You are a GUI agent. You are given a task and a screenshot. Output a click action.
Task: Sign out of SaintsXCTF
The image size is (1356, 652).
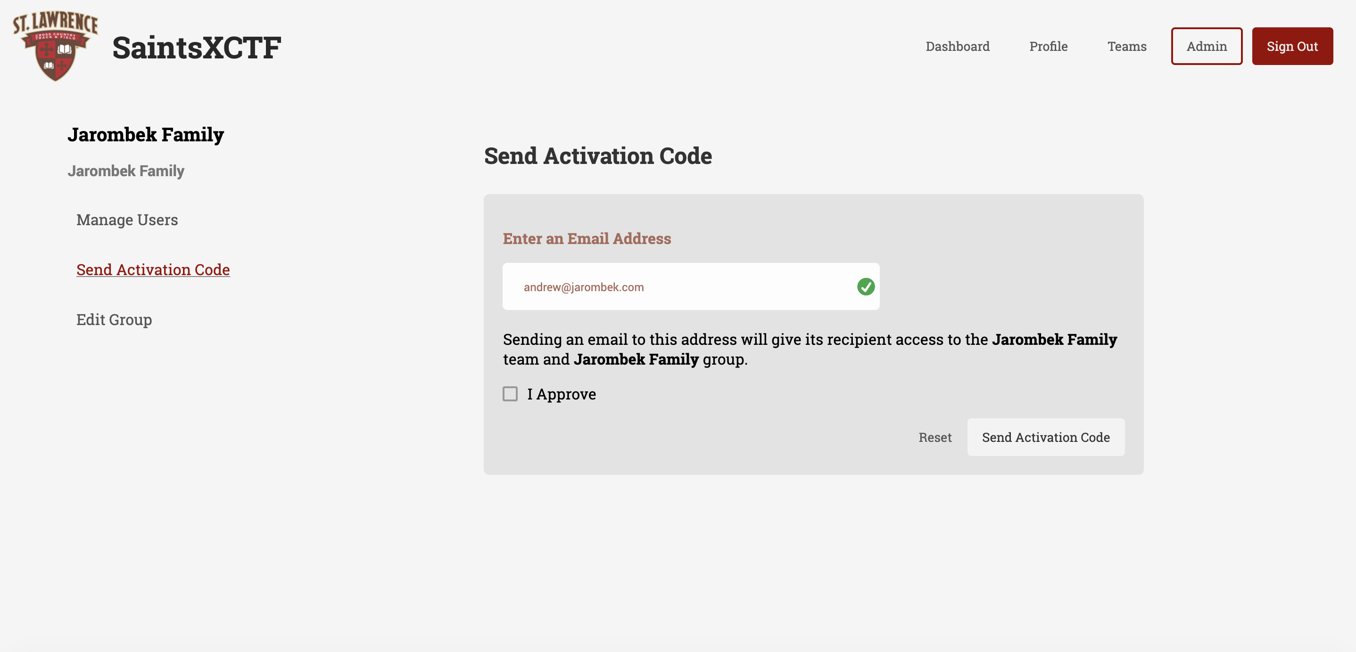click(x=1292, y=46)
